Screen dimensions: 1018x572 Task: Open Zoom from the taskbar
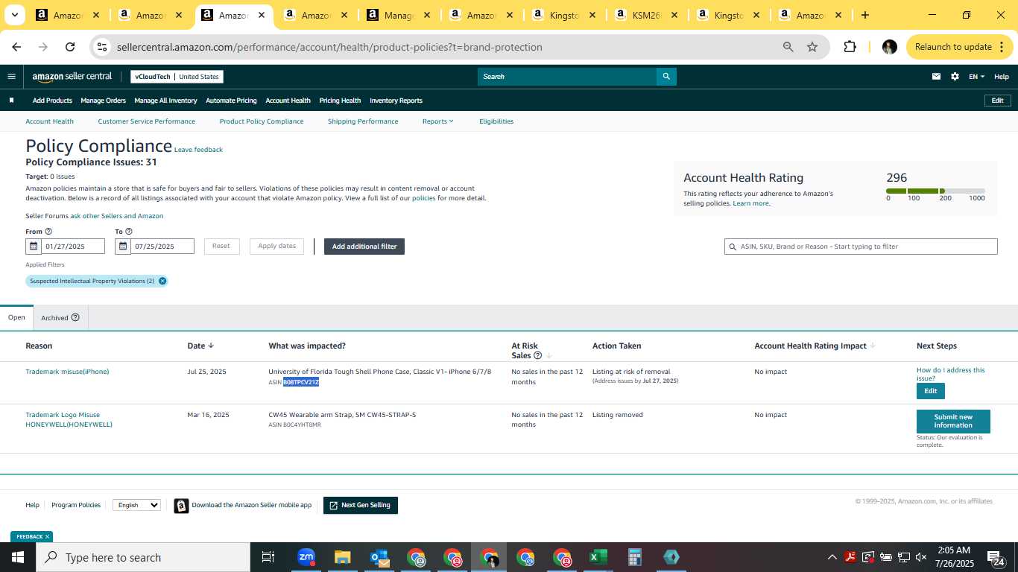(306, 557)
